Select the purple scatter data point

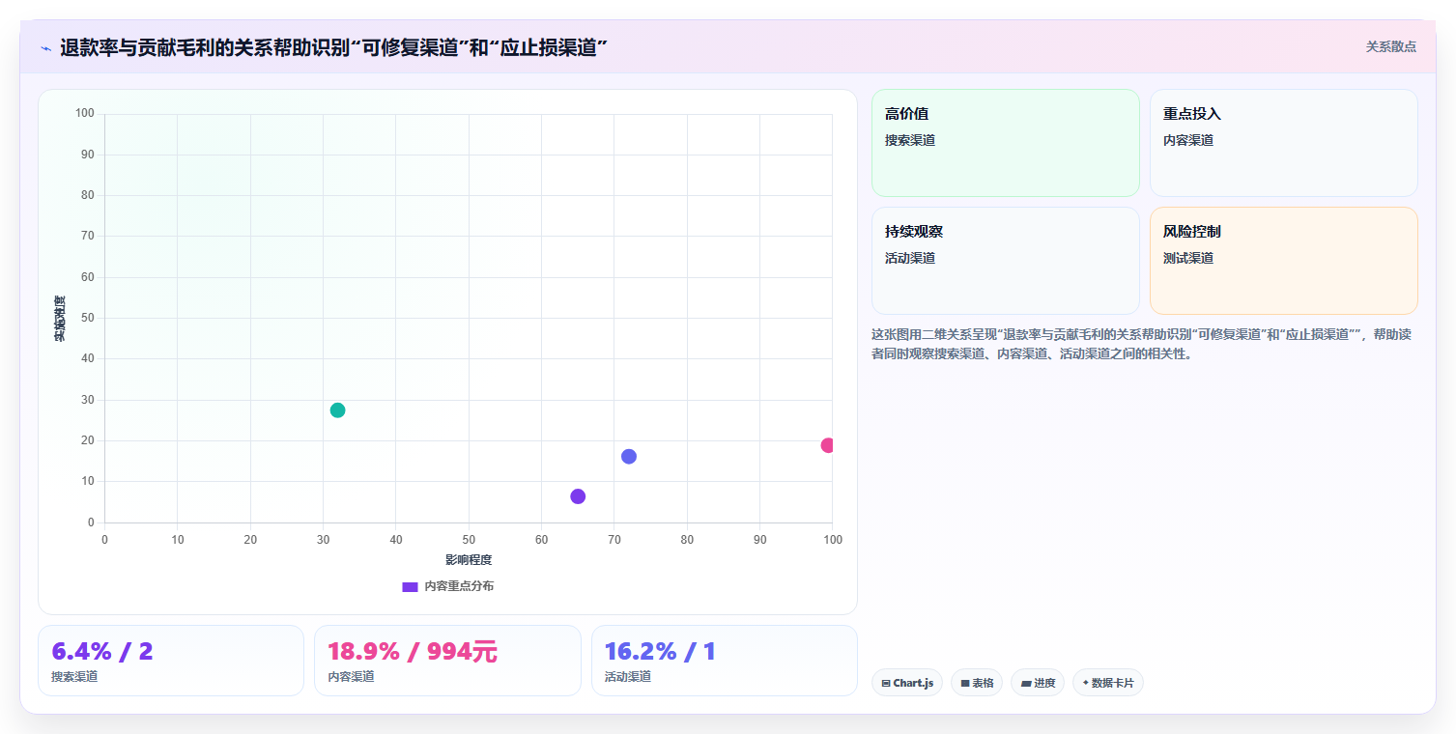578,496
